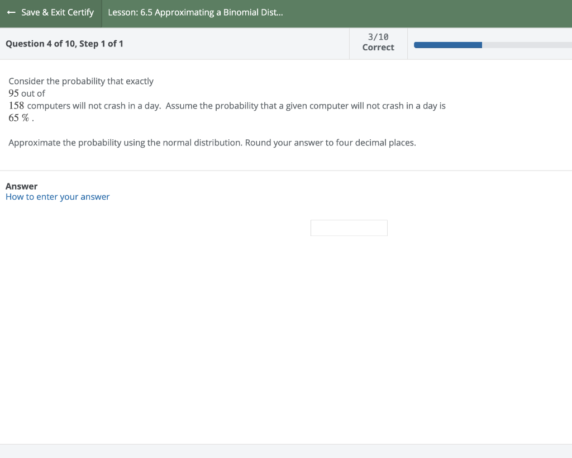Follow the blue hyperlink under Answer

(57, 196)
